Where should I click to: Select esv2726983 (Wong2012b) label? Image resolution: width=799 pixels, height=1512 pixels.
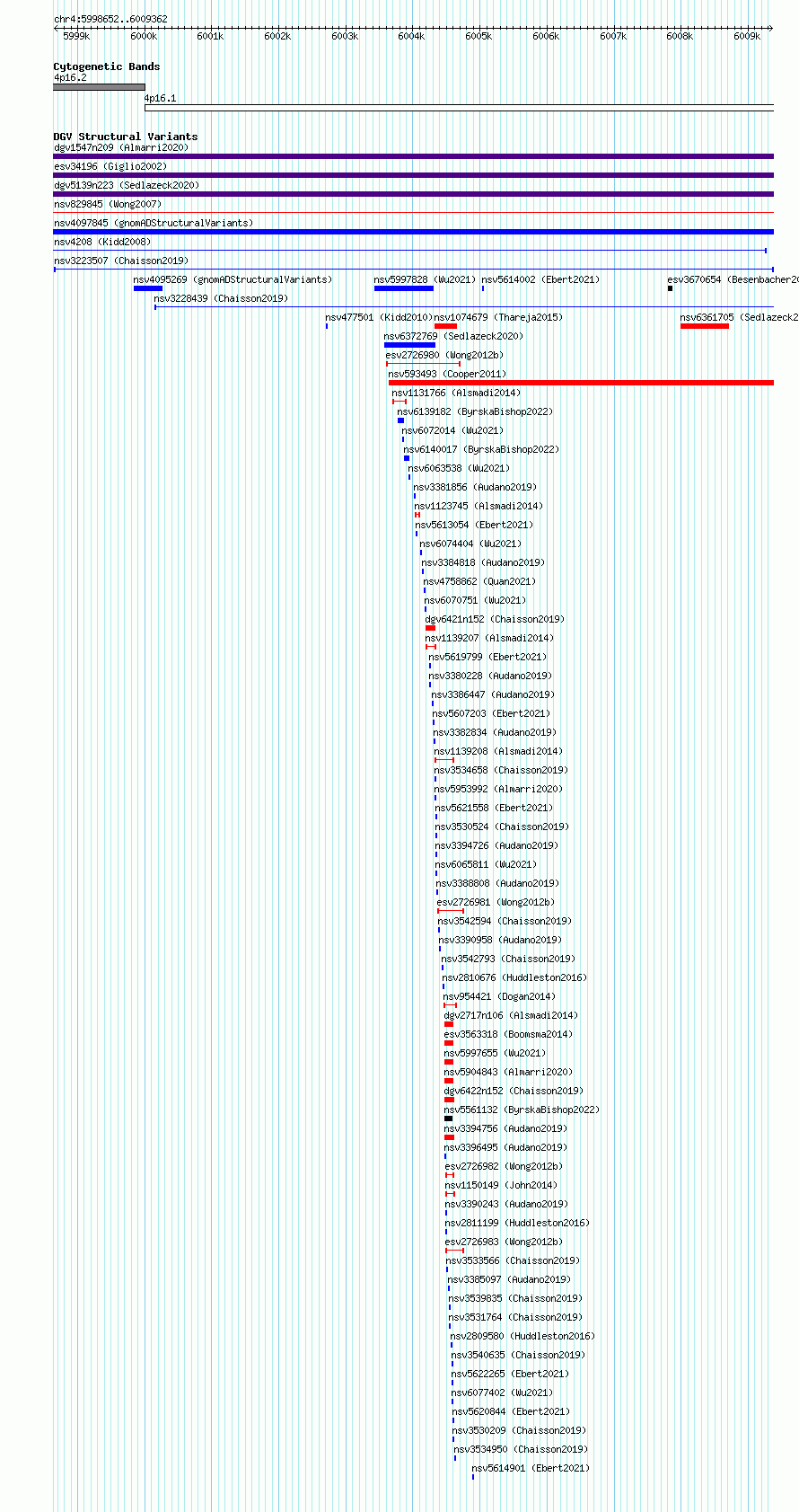click(504, 1242)
